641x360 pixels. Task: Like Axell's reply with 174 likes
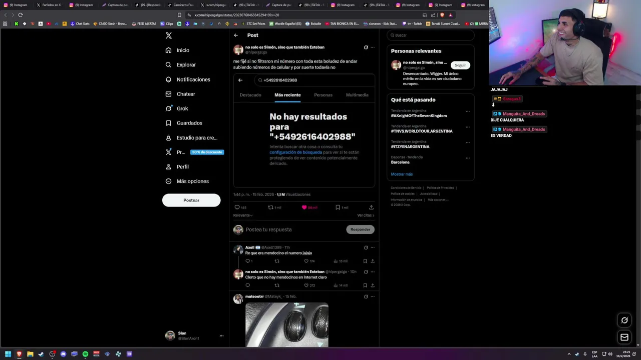309,261
